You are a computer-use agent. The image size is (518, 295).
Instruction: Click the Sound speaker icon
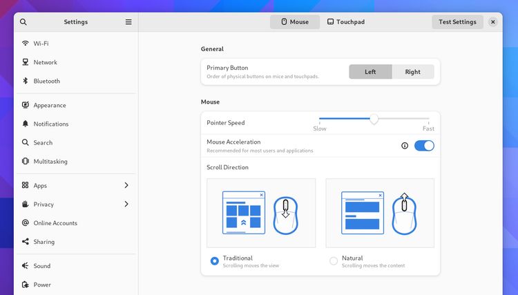tap(26, 266)
